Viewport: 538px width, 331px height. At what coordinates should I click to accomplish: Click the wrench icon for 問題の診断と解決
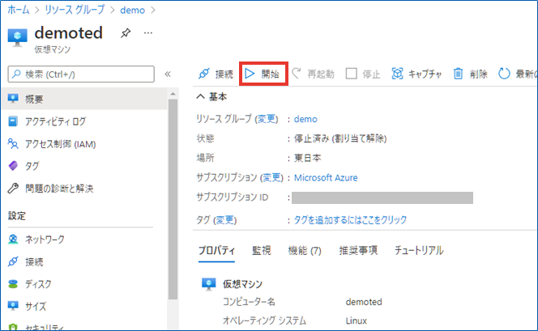(13, 188)
